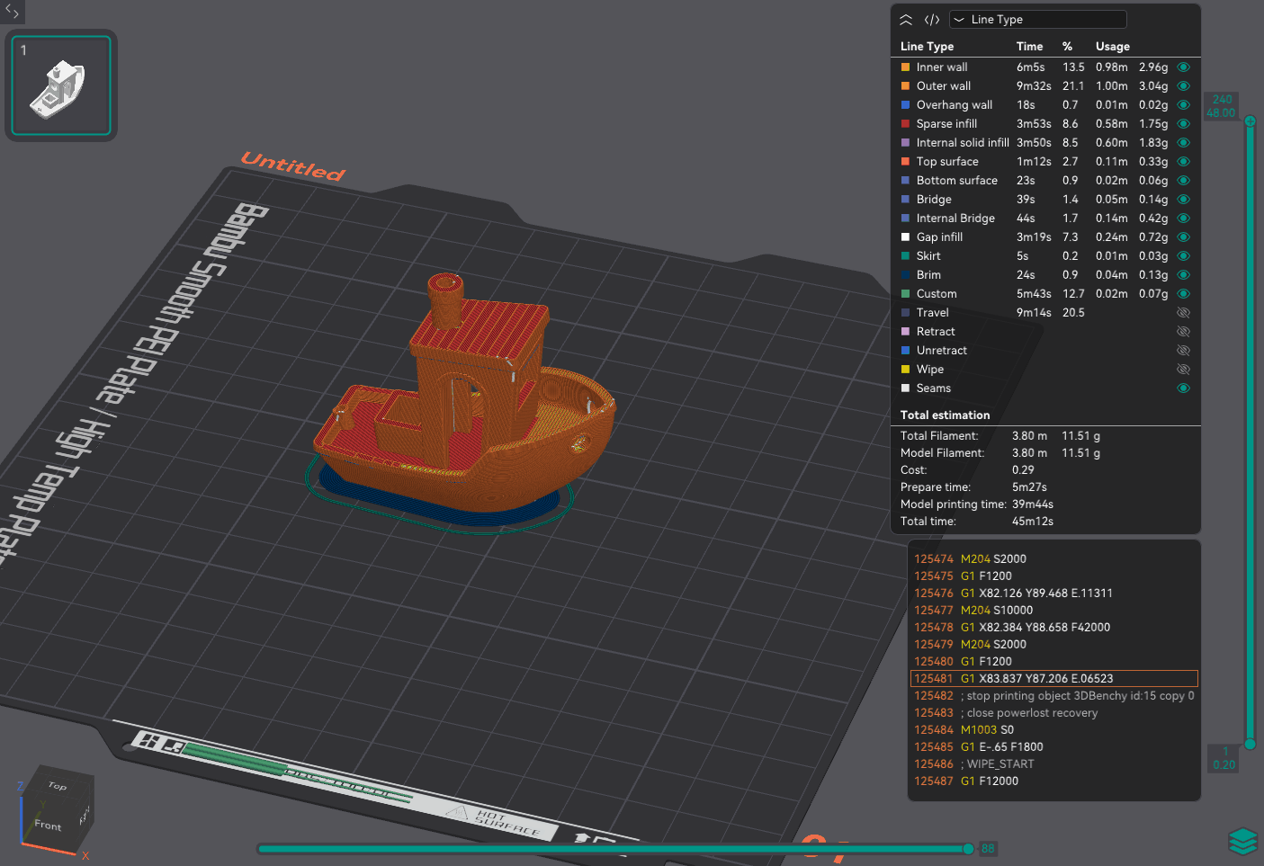The image size is (1264, 866).
Task: Show Retract points with its crossed eye icon
Action: pyautogui.click(x=1184, y=332)
